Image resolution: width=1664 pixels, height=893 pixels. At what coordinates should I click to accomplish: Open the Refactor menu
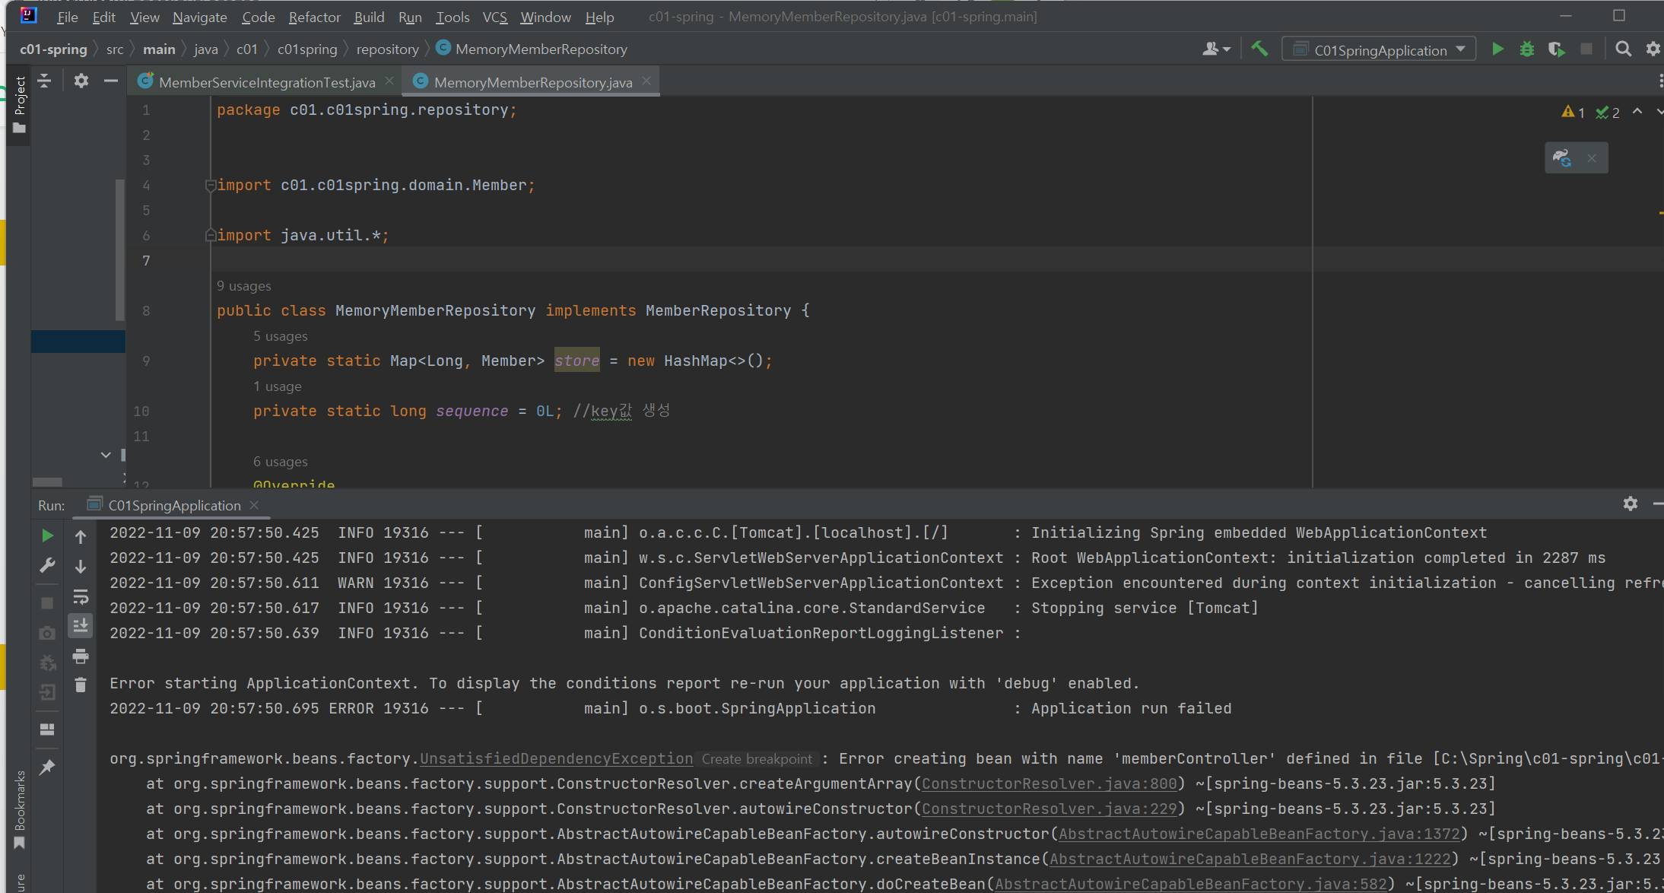point(314,17)
